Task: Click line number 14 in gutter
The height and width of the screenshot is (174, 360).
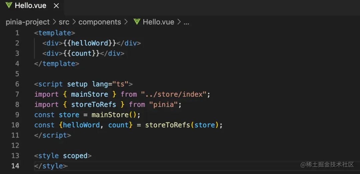Action: [x=15, y=166]
